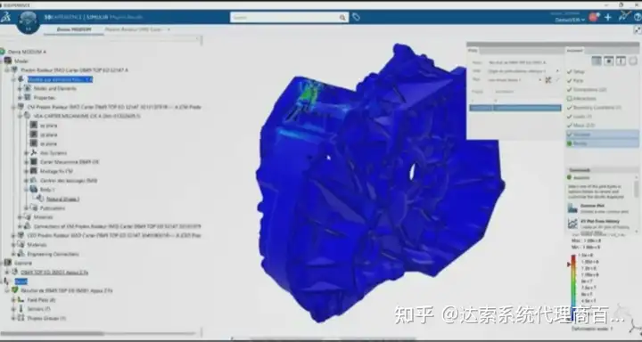This screenshot has width=642, height=342.
Task: Switch to first Demo MODSIM tab
Action: [x=74, y=29]
